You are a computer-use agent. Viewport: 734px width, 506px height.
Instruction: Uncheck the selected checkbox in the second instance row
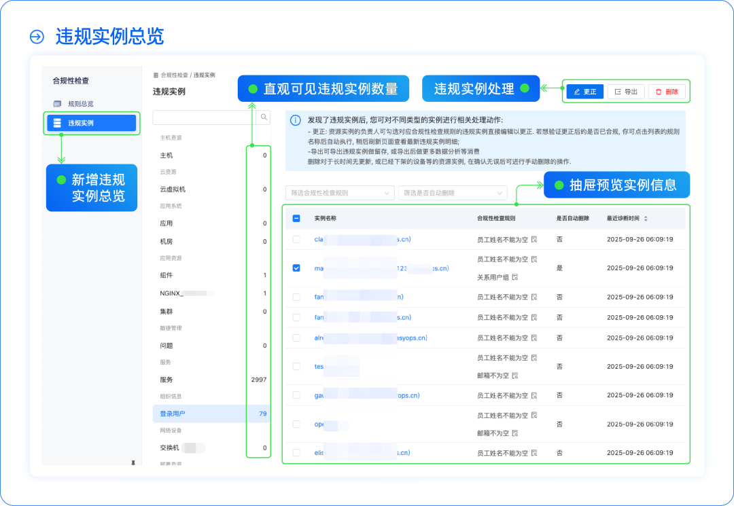(296, 268)
